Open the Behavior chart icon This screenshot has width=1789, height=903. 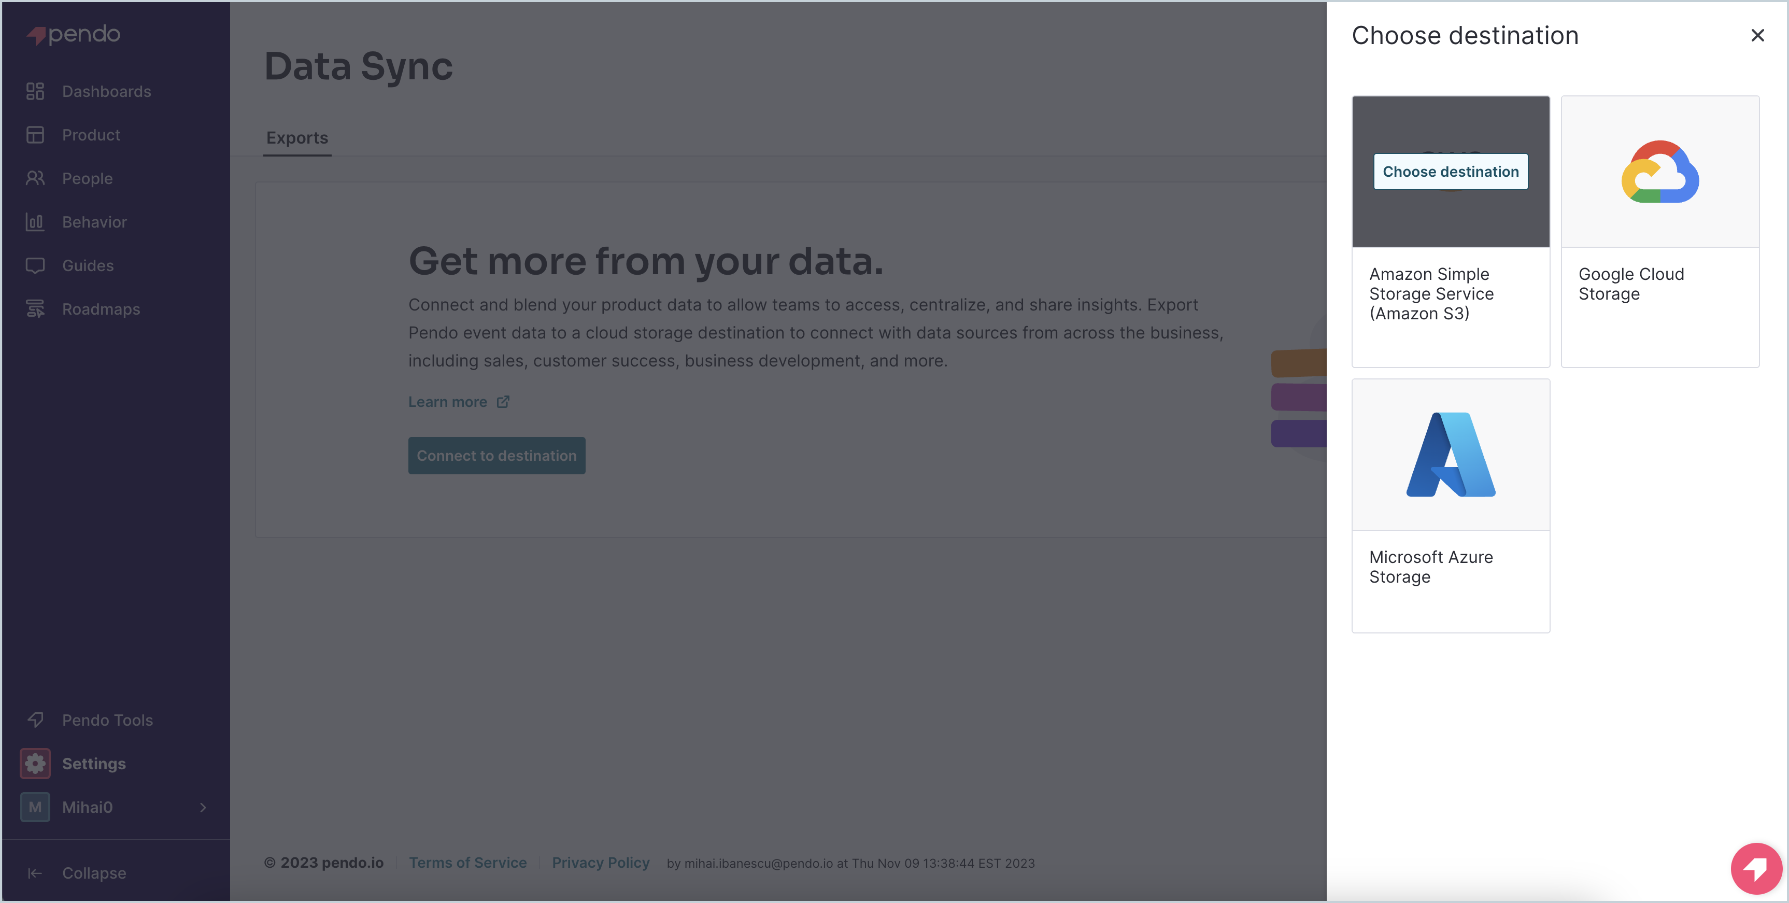(x=35, y=222)
